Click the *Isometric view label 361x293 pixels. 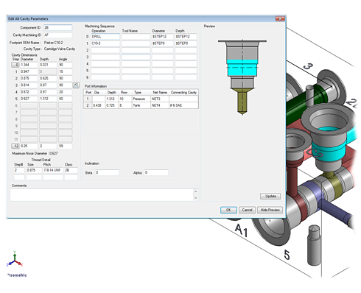pyautogui.click(x=17, y=275)
